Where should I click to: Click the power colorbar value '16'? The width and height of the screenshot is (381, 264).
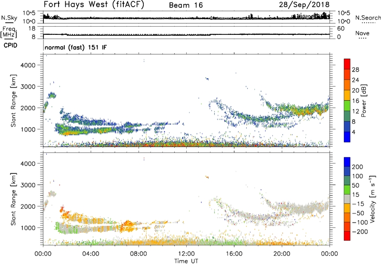pyautogui.click(x=355, y=101)
